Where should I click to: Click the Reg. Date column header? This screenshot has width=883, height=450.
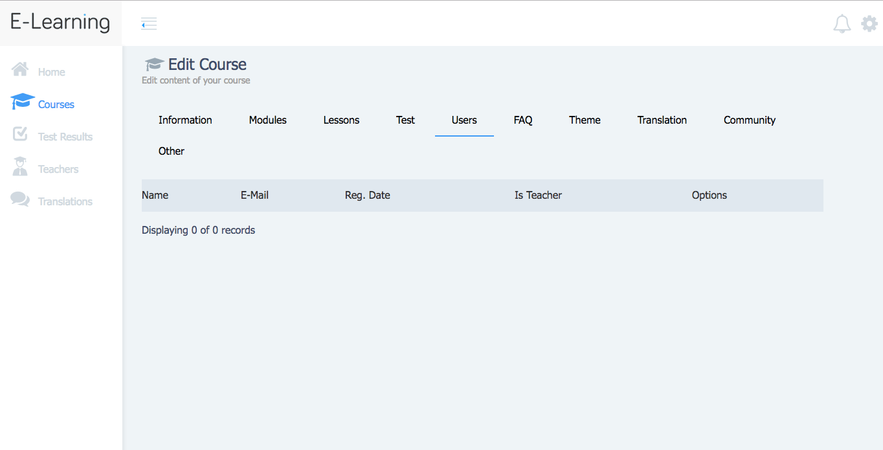click(x=368, y=195)
